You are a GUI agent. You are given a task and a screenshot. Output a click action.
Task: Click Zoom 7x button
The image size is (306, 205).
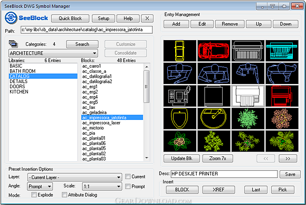click(x=218, y=159)
